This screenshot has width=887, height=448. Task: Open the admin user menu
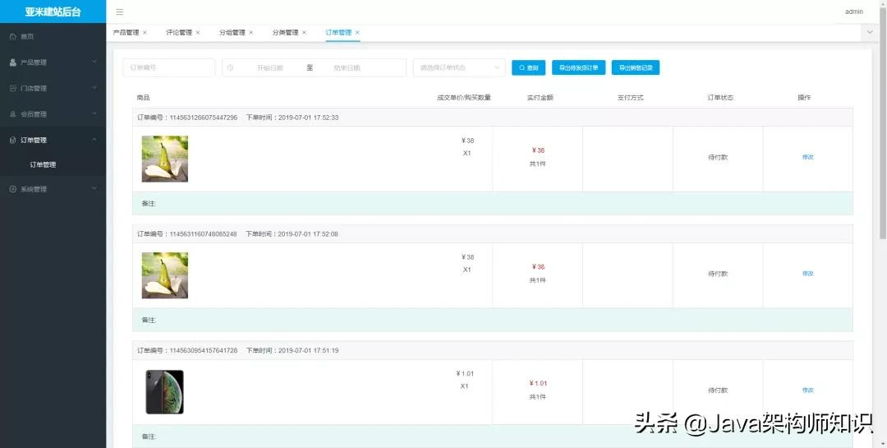[x=854, y=12]
